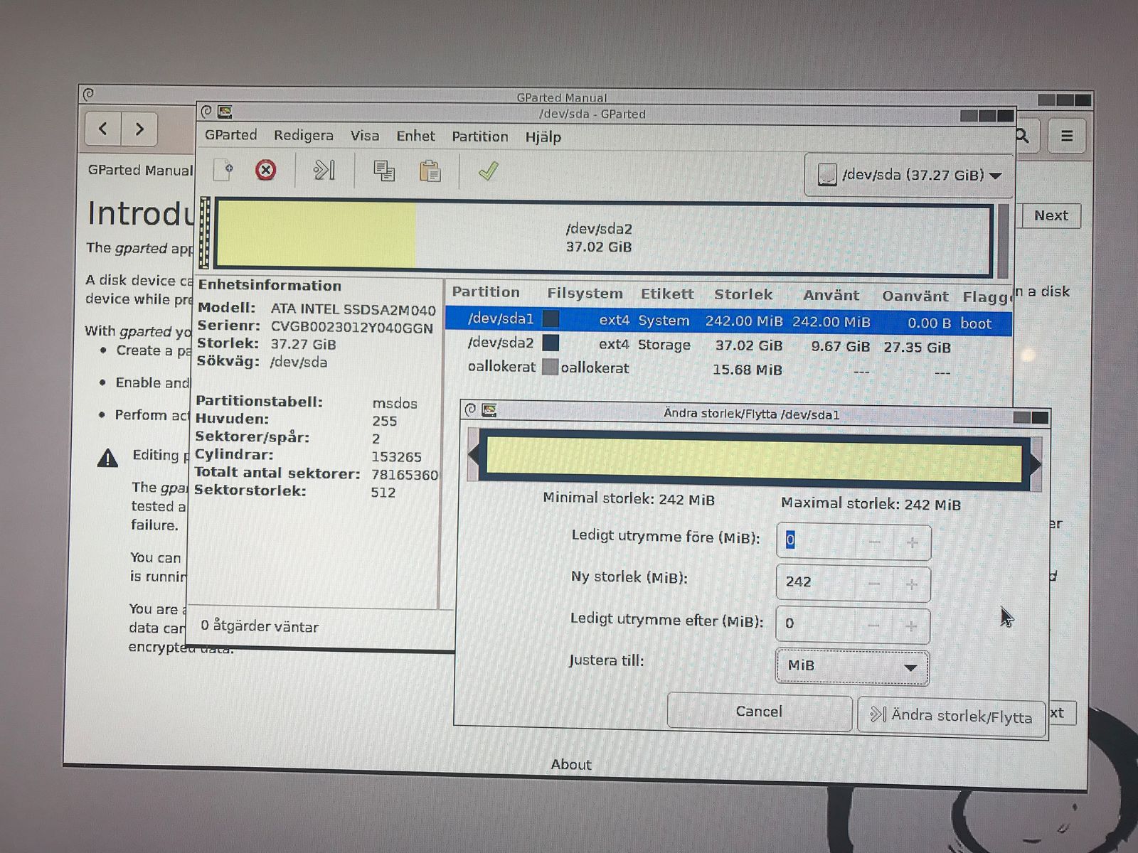
Task: Click the Ändra storlek/Flytta button
Action: [x=952, y=716]
